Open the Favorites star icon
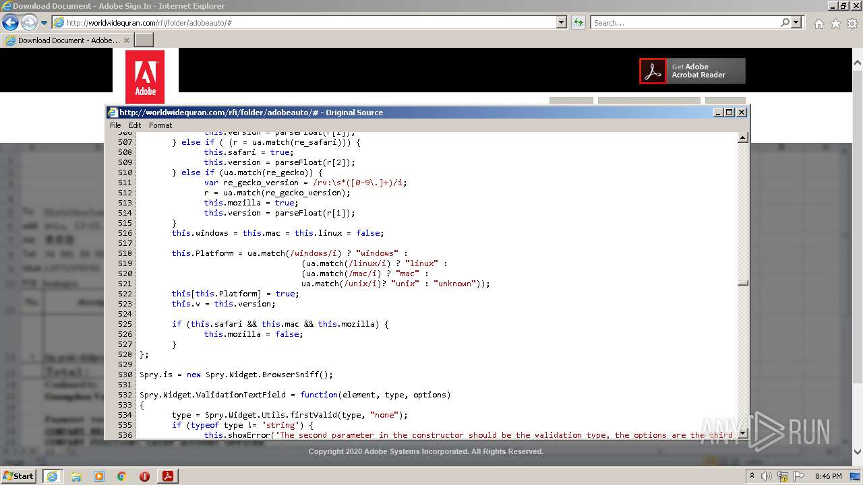The image size is (863, 485). pyautogui.click(x=835, y=24)
